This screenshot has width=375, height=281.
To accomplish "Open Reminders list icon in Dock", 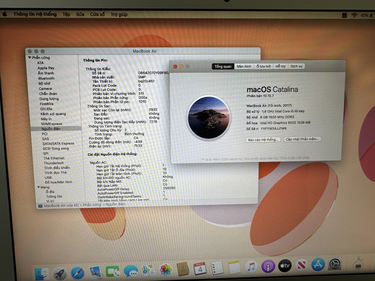I will pyautogui.click(x=217, y=268).
